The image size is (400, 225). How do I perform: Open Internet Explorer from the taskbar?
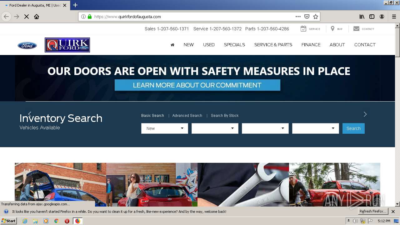[x=25, y=221]
